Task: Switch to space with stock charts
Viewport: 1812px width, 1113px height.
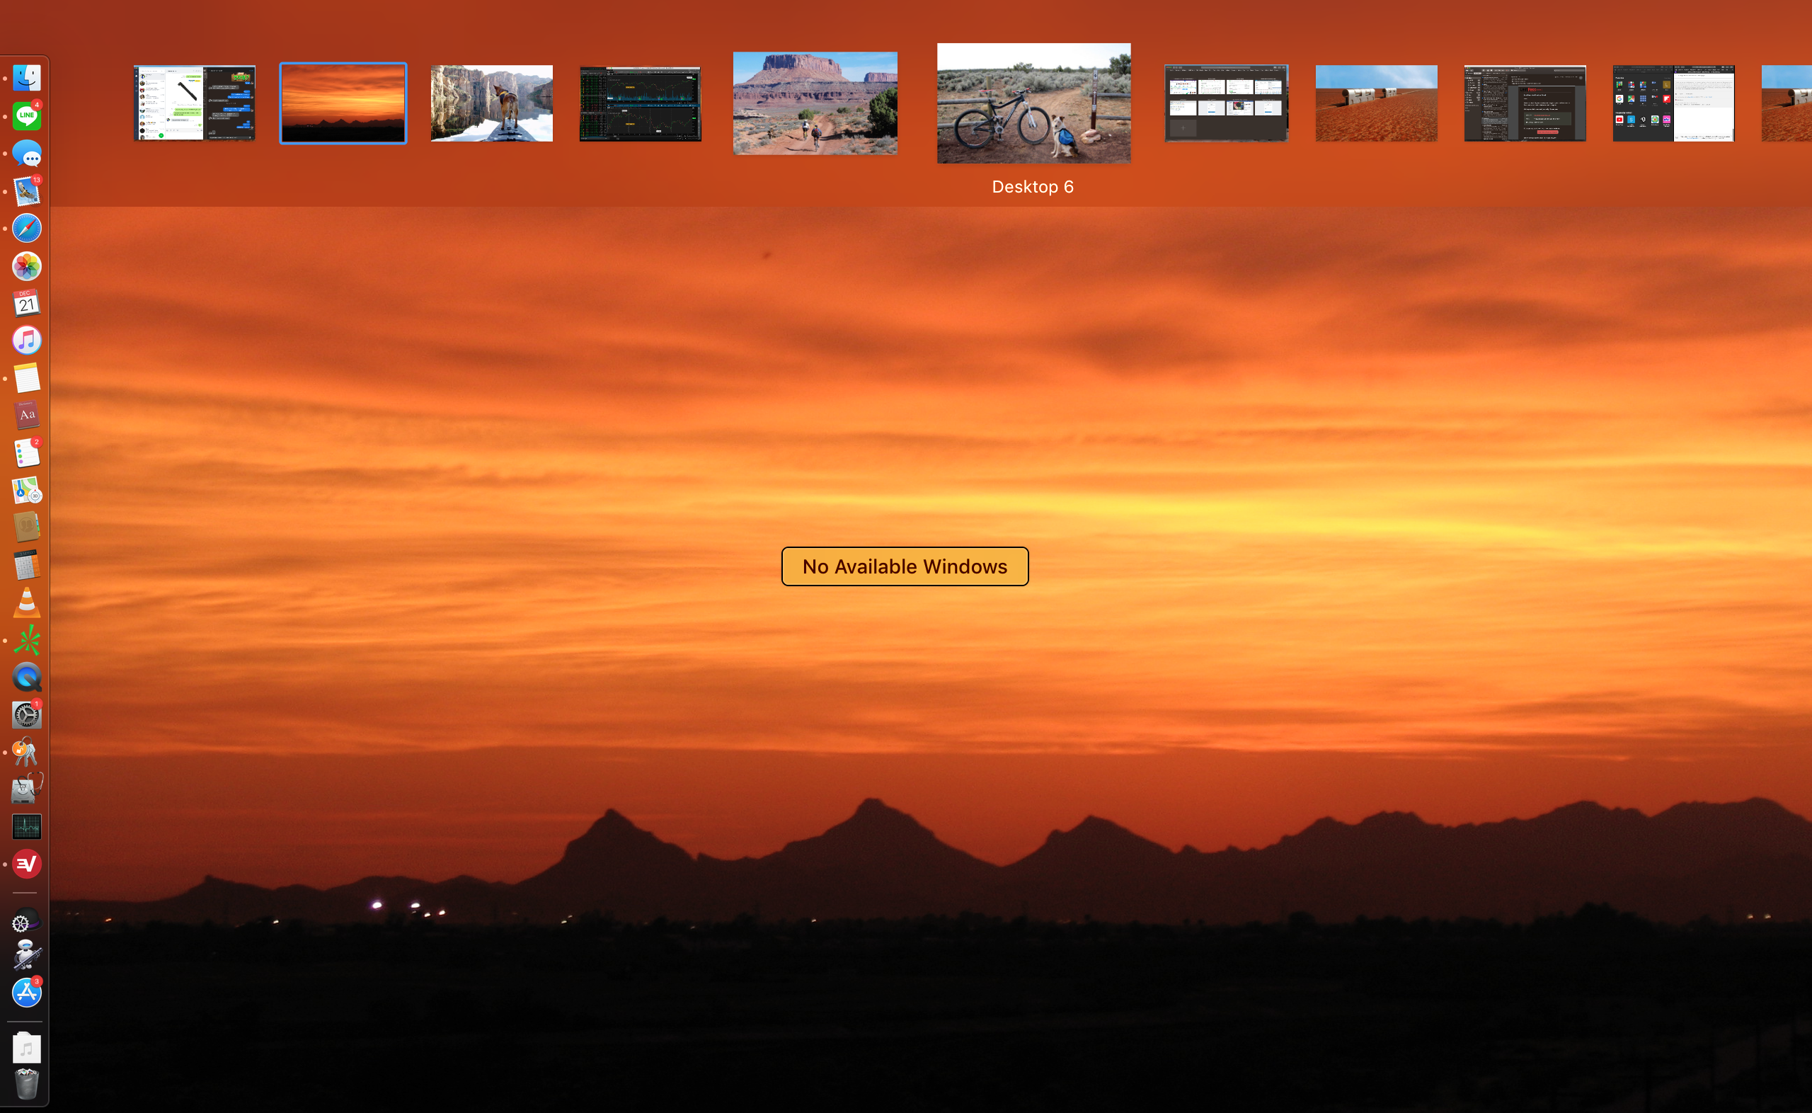Action: (x=640, y=103)
